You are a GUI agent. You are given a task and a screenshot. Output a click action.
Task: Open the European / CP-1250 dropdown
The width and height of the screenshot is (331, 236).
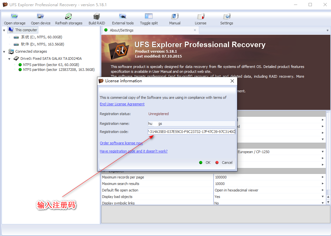coord(323,152)
